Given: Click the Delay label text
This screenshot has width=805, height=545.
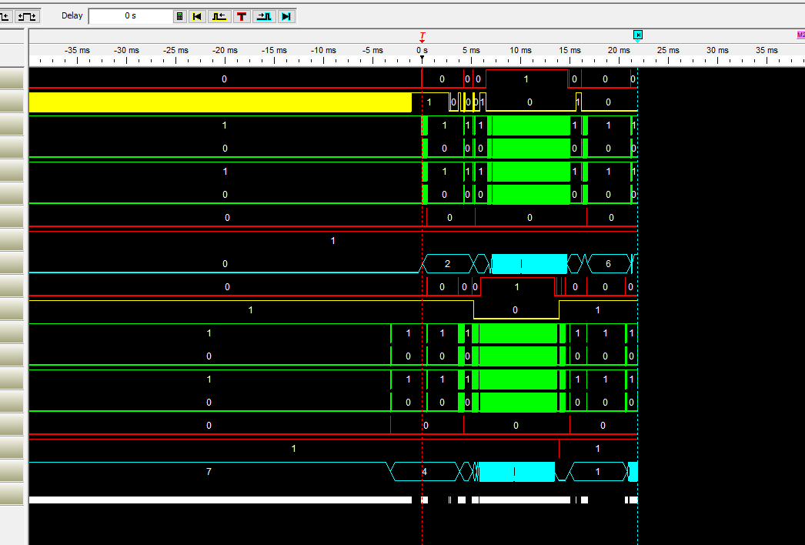Looking at the screenshot, I should [x=72, y=16].
